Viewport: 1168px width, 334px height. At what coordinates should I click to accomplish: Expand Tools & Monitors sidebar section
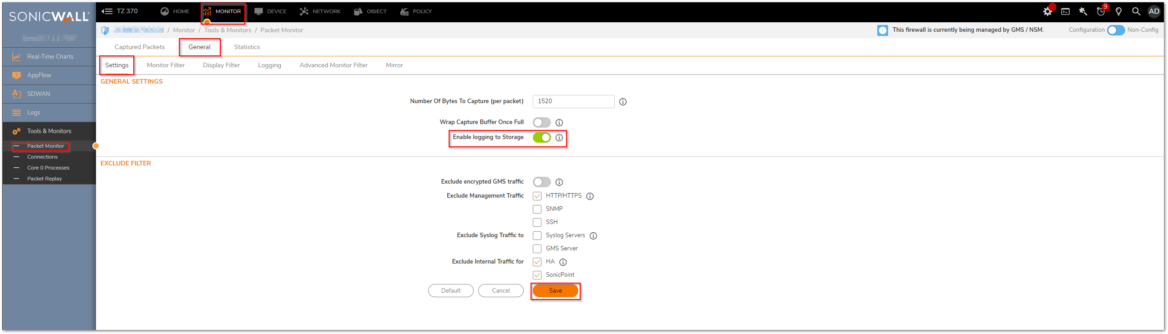49,131
